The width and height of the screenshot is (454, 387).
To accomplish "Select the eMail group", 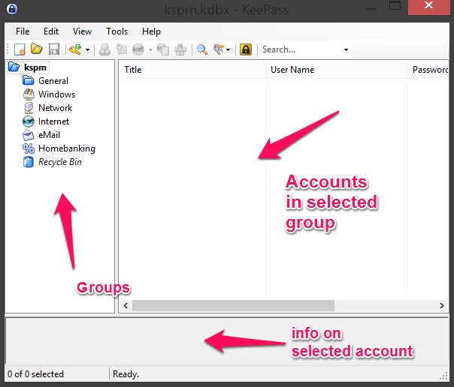I will click(x=49, y=135).
